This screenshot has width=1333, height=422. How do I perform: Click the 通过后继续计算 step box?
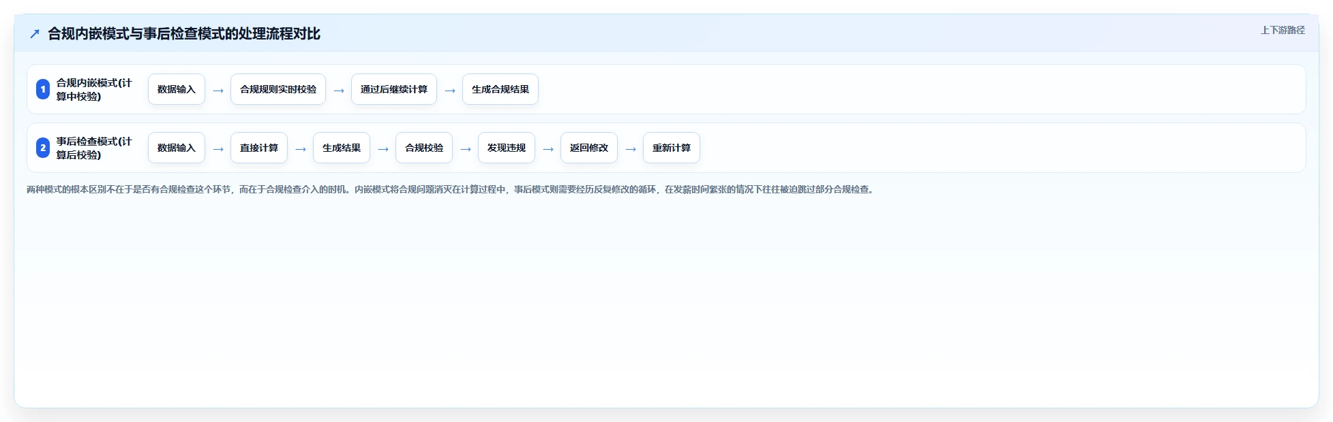(x=394, y=89)
